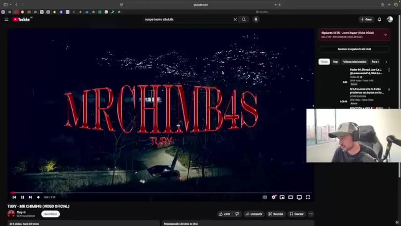Open the Facebook favorites bookmark
This screenshot has width=401, height=226.
(x=61, y=12)
